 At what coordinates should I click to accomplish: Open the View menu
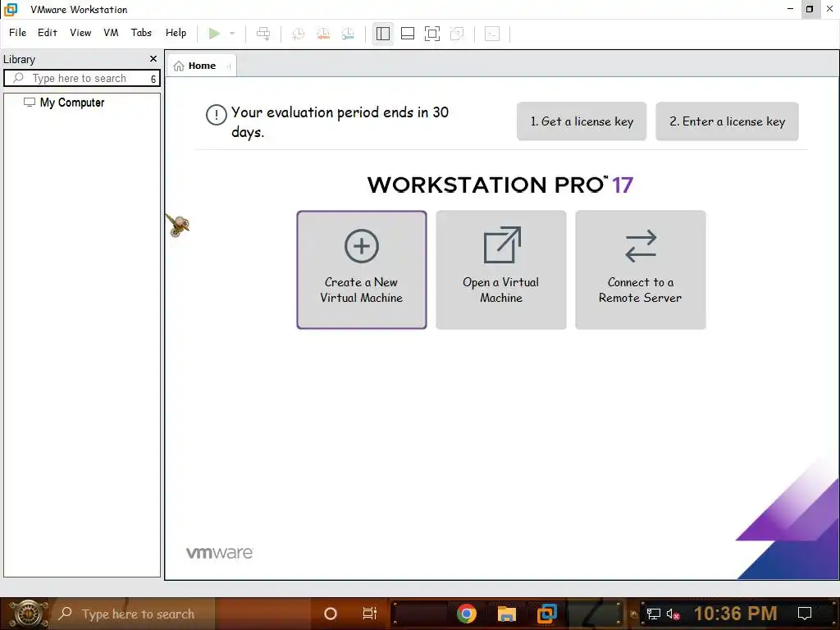point(80,33)
